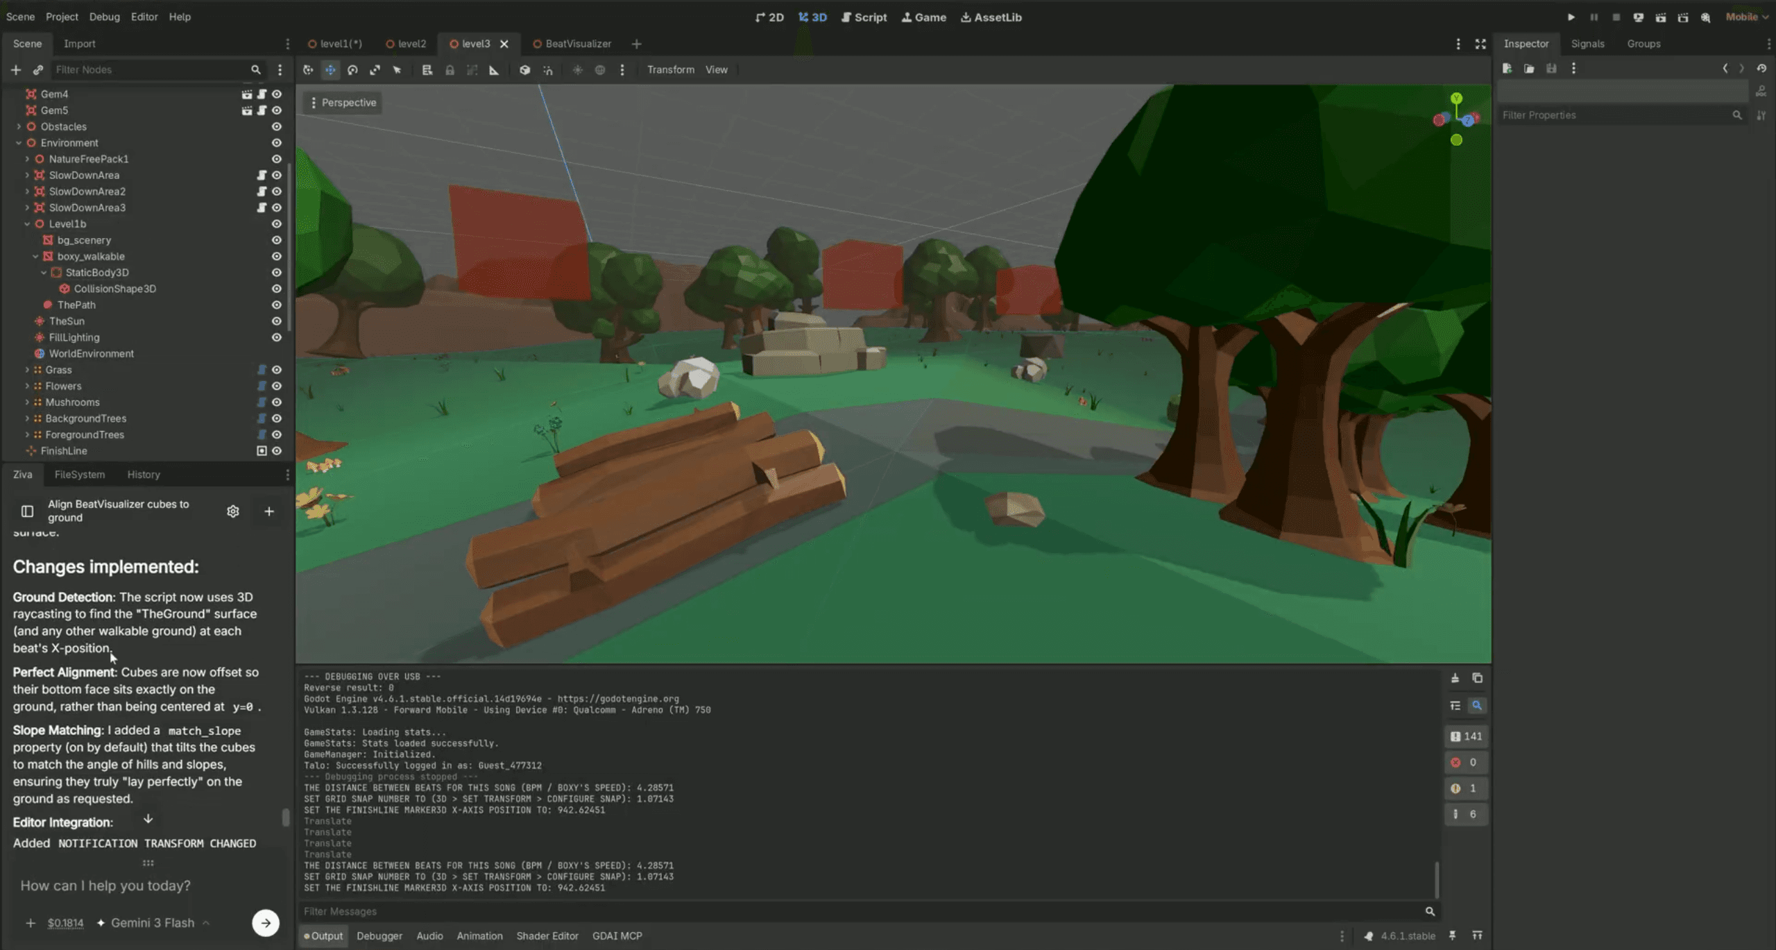Copy the output log with the copy icon
The width and height of the screenshot is (1776, 950).
[x=1477, y=678]
